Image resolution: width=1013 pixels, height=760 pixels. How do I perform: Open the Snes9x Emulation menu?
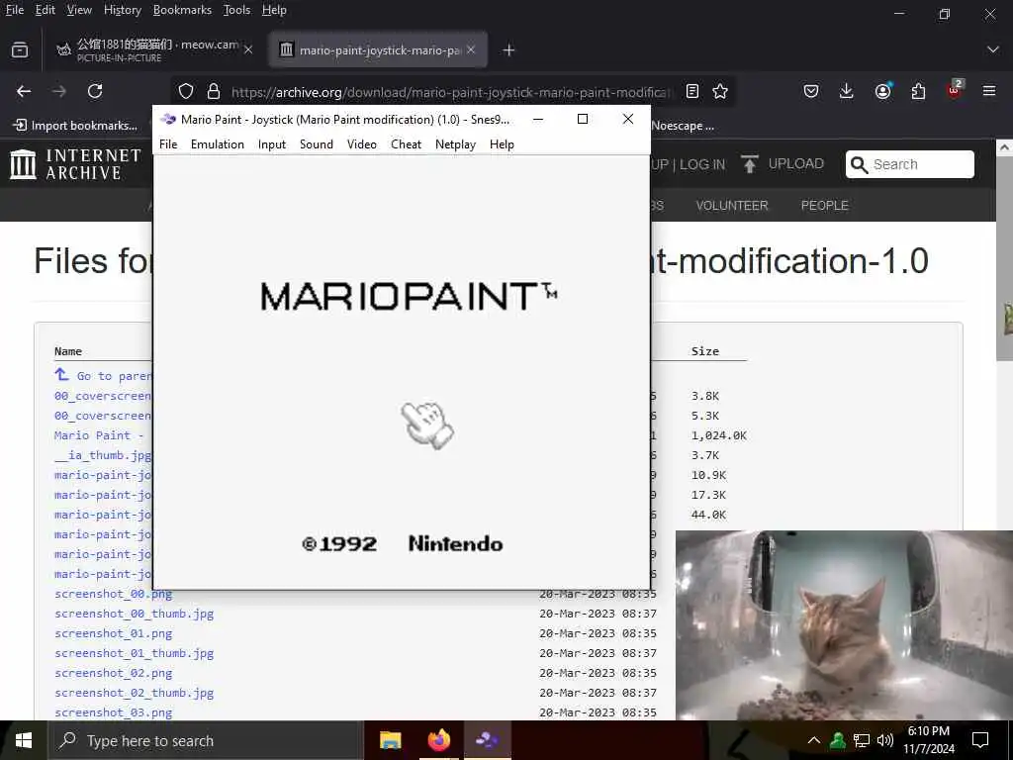pos(217,144)
